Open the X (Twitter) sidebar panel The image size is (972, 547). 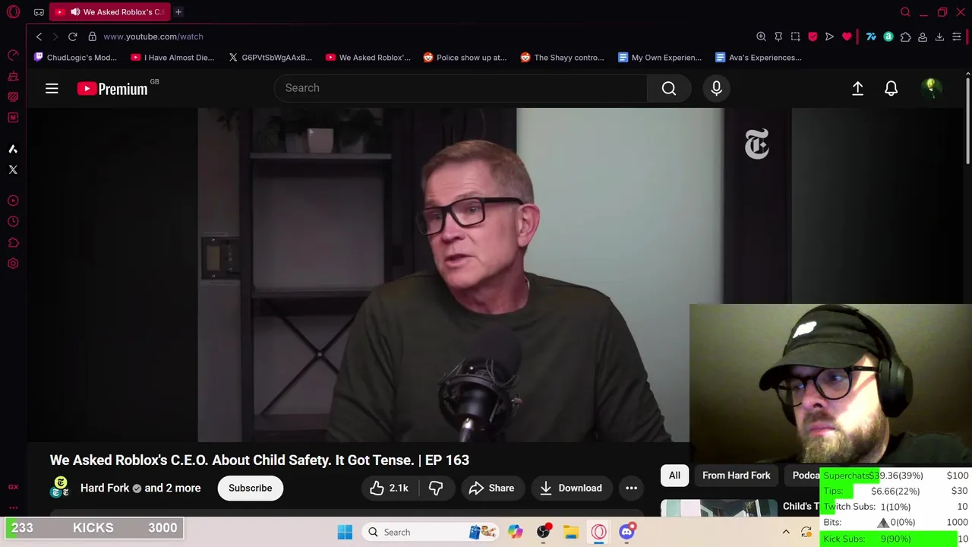click(13, 169)
